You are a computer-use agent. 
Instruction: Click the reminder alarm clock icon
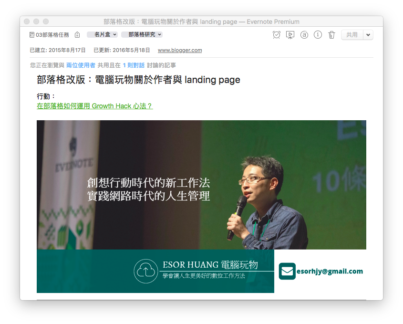[277, 35]
